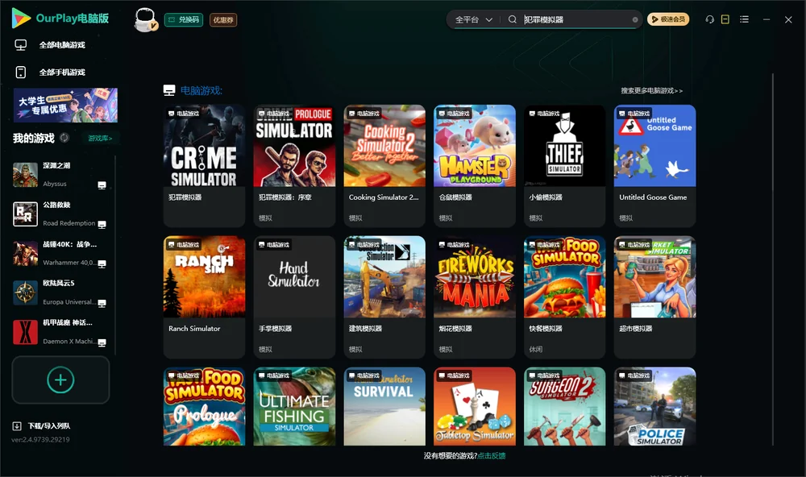Click version text ver:2.4.9739.29219

(40, 440)
